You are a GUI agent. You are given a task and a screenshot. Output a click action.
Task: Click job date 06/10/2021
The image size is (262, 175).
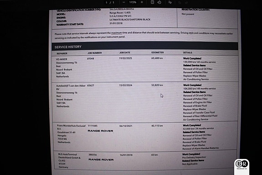coord(126,126)
